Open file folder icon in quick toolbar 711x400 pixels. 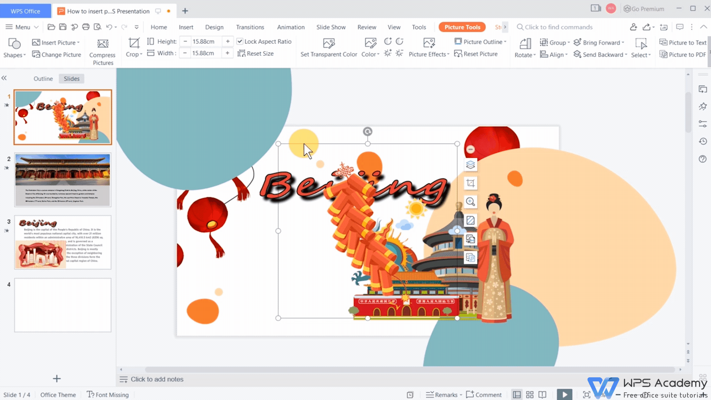pyautogui.click(x=51, y=27)
